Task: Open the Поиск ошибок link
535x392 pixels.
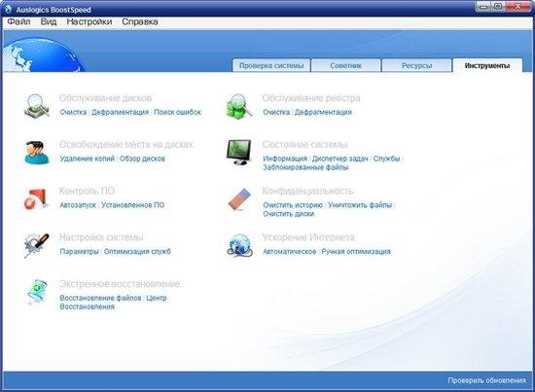Action: (177, 112)
